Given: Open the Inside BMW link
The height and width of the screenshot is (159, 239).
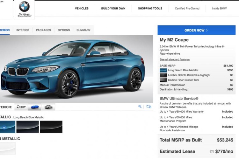Looking at the screenshot, I should 219,9.
